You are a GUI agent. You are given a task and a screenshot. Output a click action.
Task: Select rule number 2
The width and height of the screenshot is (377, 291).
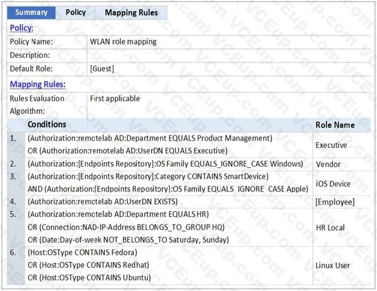[x=13, y=164]
